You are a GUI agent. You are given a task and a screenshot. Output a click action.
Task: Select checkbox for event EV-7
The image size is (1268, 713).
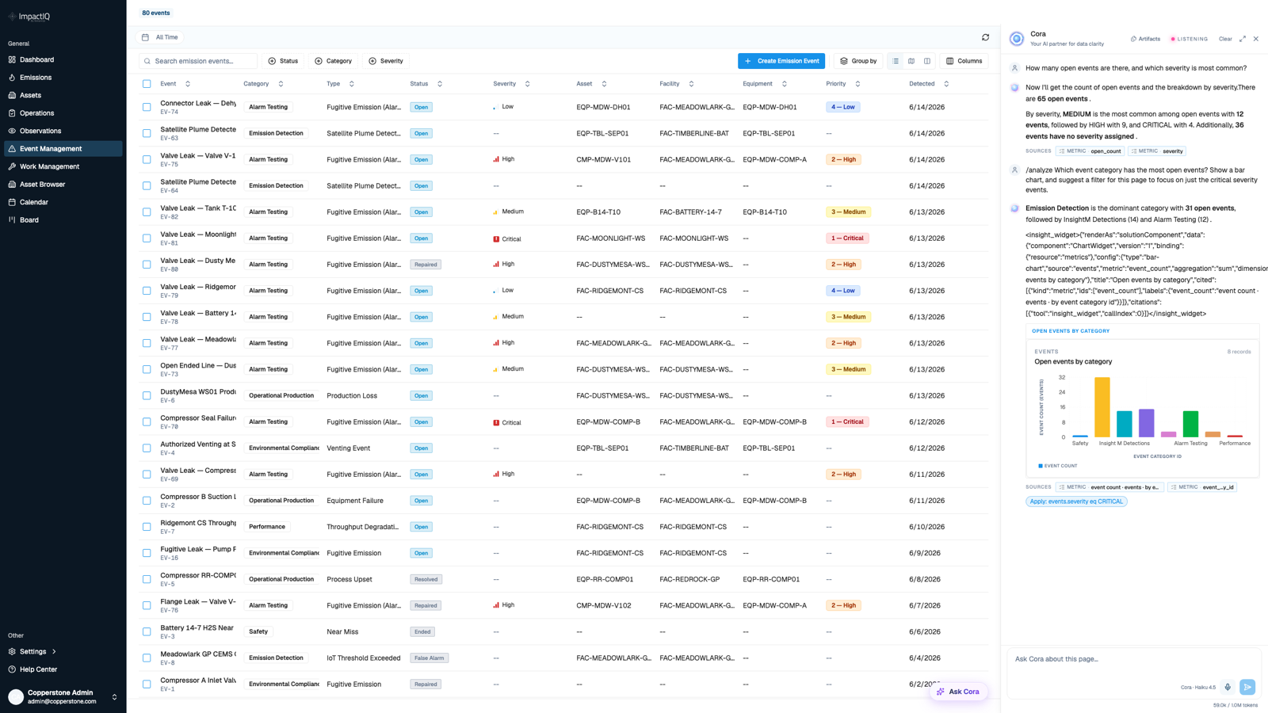pyautogui.click(x=147, y=527)
